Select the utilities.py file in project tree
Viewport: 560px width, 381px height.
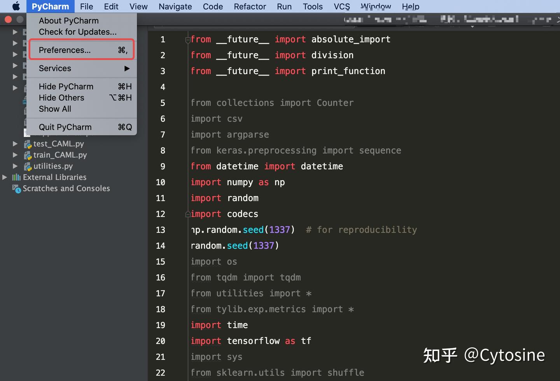coord(53,166)
